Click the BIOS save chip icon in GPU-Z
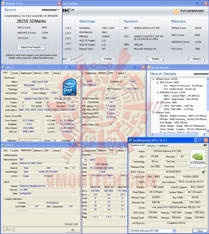The width and height of the screenshot is (209, 234). 203,172
